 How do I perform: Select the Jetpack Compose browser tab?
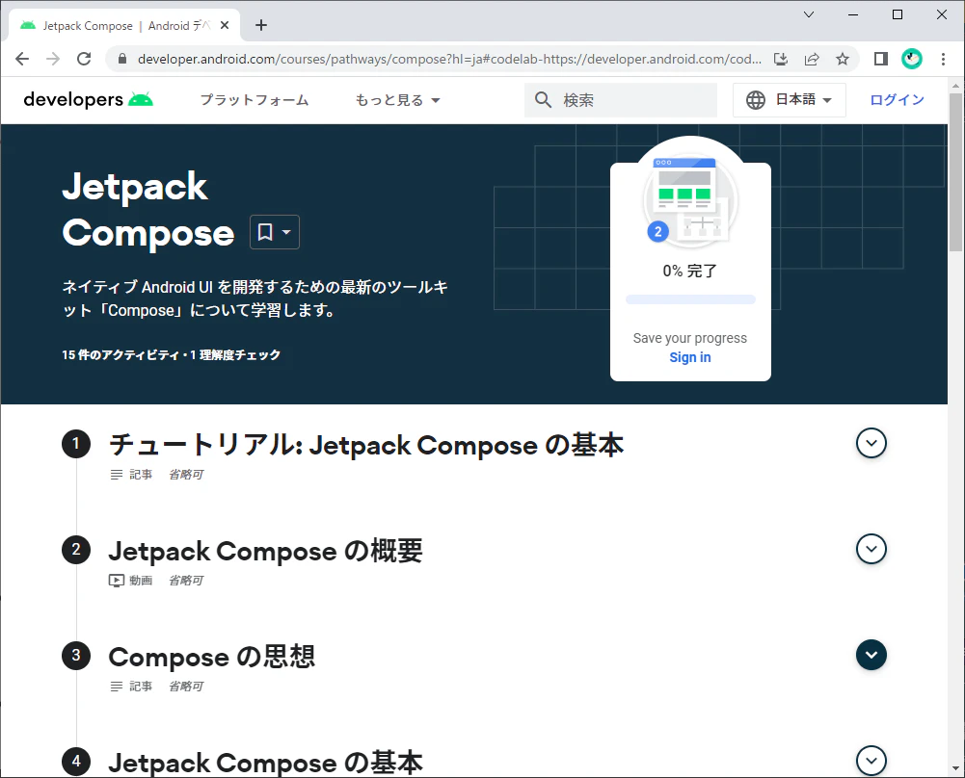pyautogui.click(x=124, y=25)
